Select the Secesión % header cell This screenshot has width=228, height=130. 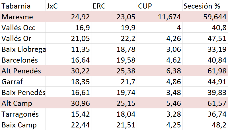[x=205, y=6]
